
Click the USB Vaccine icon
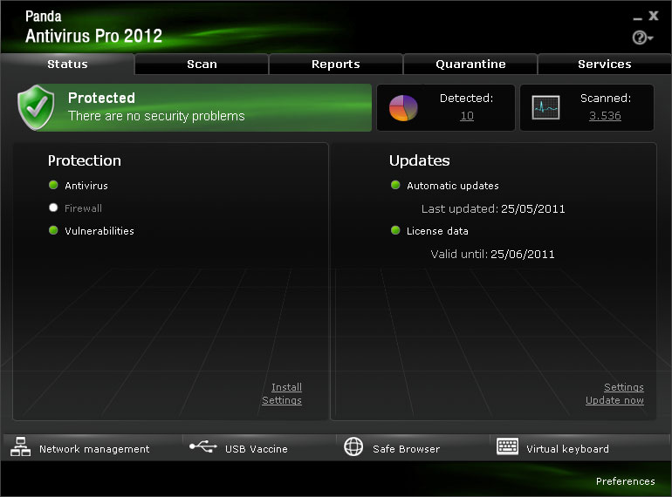point(203,446)
